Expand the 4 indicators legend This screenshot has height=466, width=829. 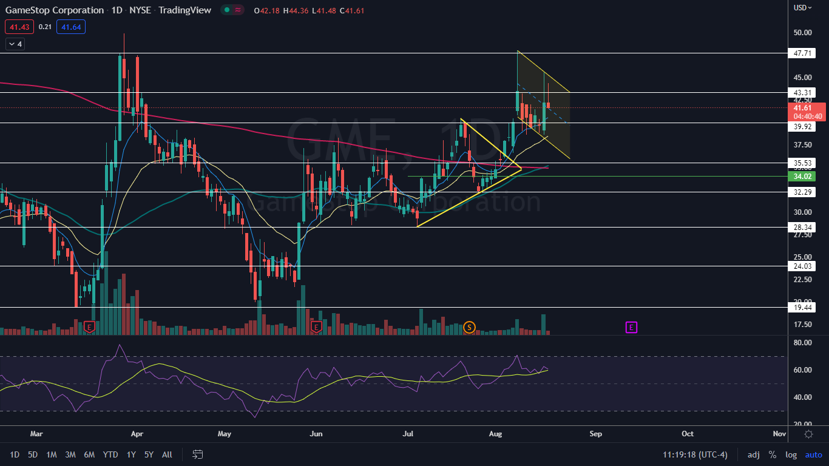point(15,44)
